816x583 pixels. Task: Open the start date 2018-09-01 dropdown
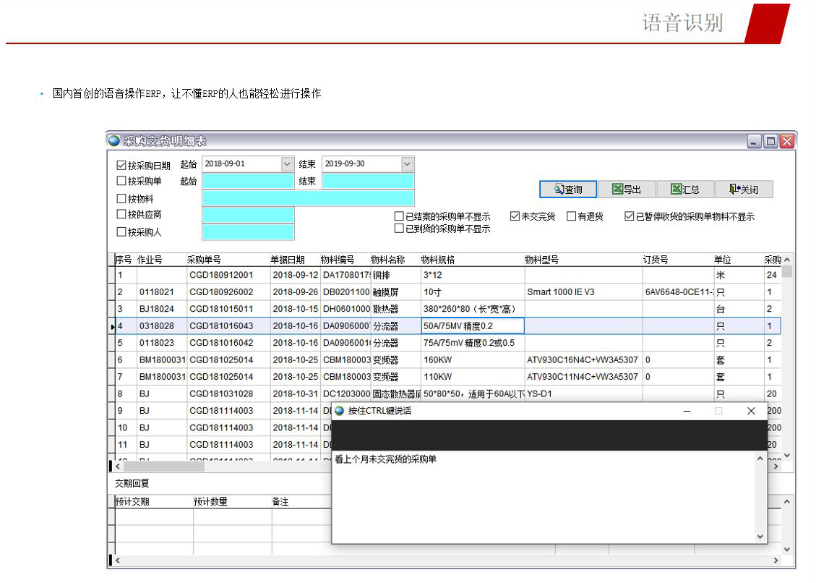[x=287, y=164]
